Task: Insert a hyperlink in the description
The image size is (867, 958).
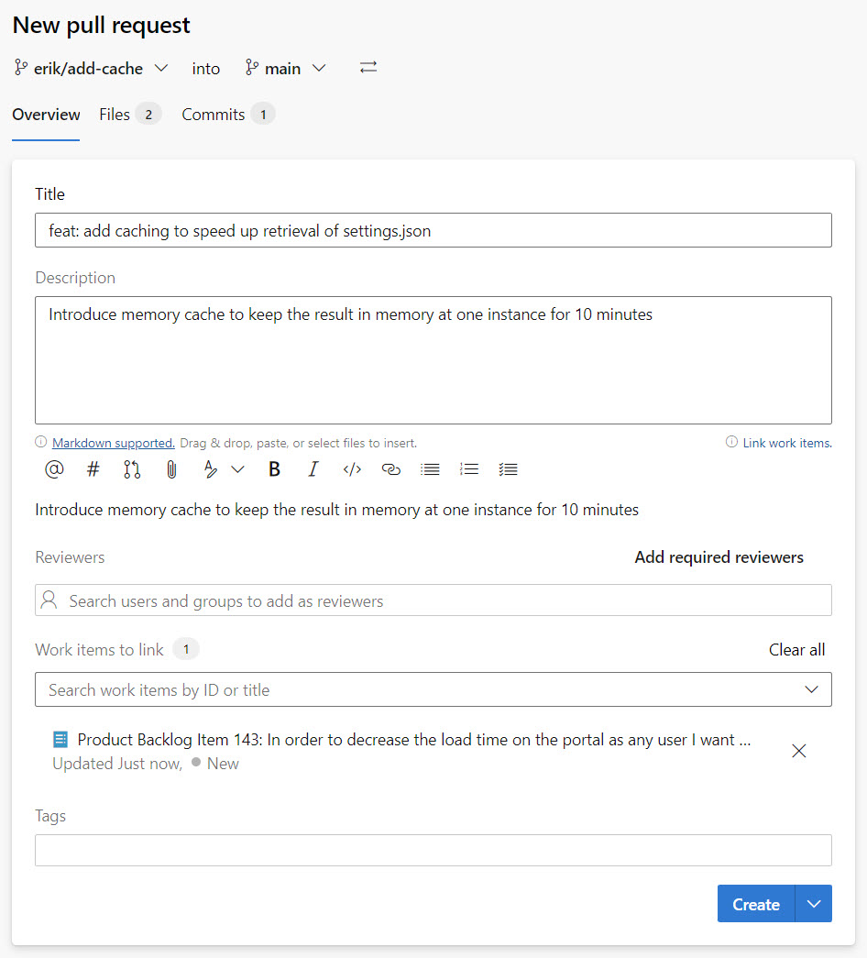Action: pyautogui.click(x=391, y=469)
